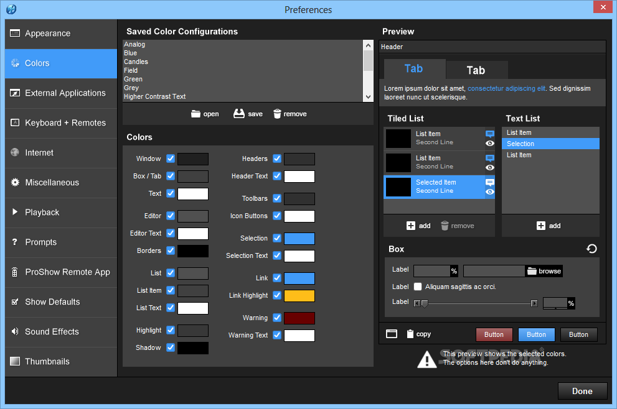Open the Link Highlight yellow color swatch
The image size is (617, 409).
click(x=299, y=296)
